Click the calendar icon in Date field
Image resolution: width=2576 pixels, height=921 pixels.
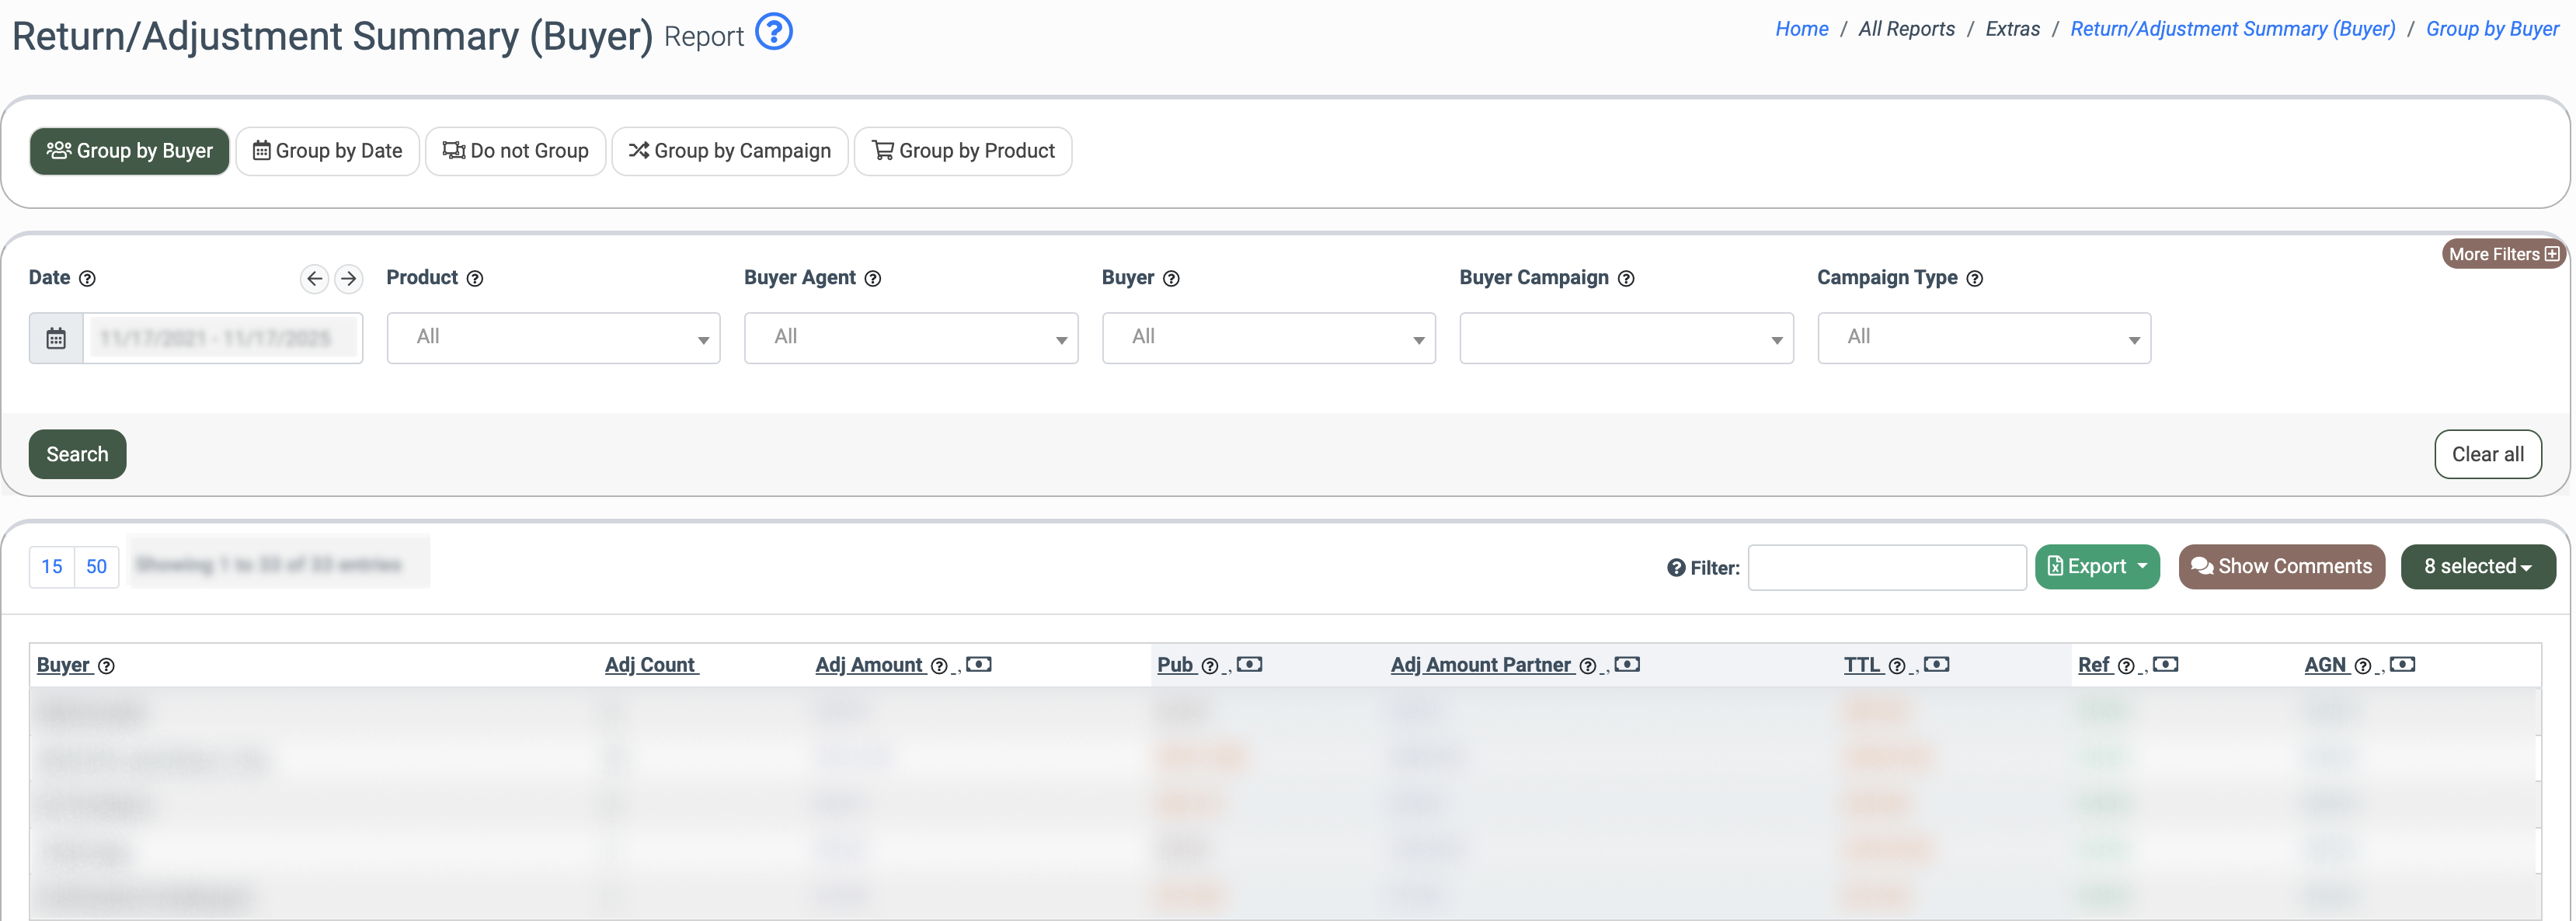pyautogui.click(x=56, y=339)
